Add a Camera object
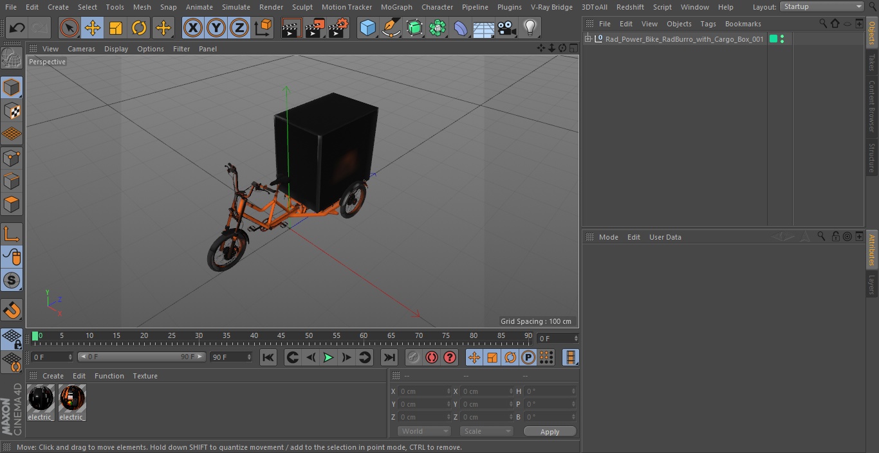Screen dimensions: 879x453 click(x=507, y=28)
